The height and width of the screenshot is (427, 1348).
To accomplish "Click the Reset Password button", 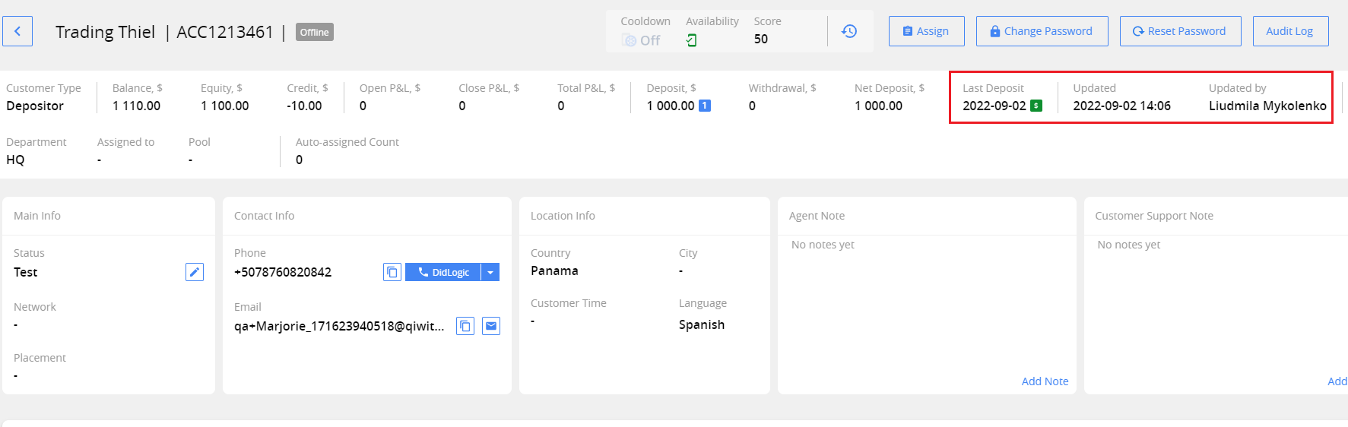I will (1180, 31).
